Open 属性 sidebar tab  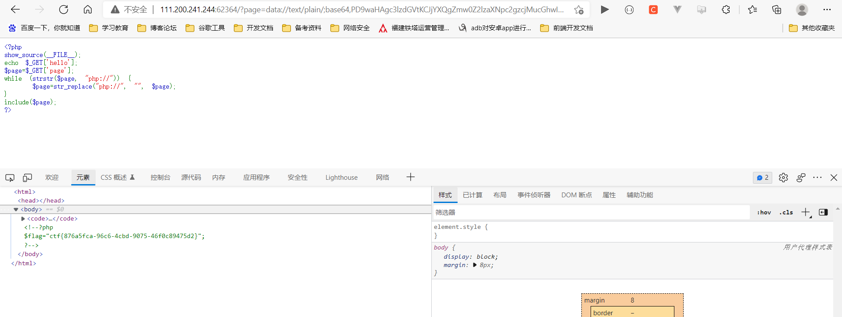pyautogui.click(x=609, y=195)
